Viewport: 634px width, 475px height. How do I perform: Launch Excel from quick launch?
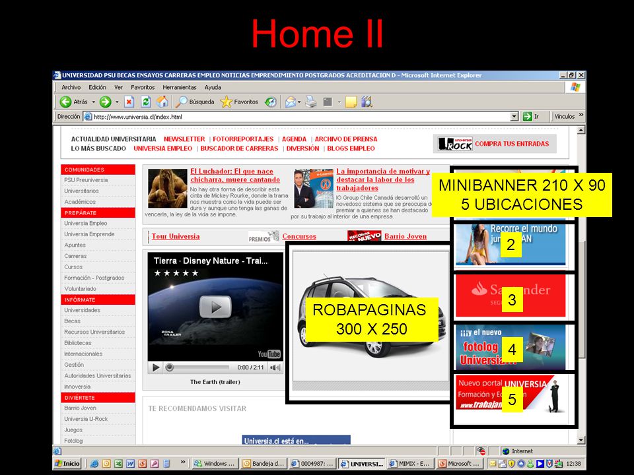[118, 464]
